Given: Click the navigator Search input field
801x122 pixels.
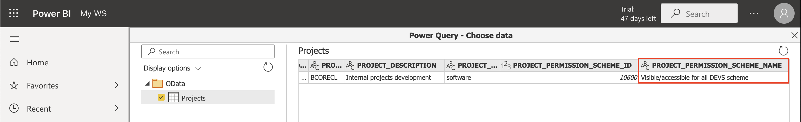Looking at the screenshot, I should [208, 51].
